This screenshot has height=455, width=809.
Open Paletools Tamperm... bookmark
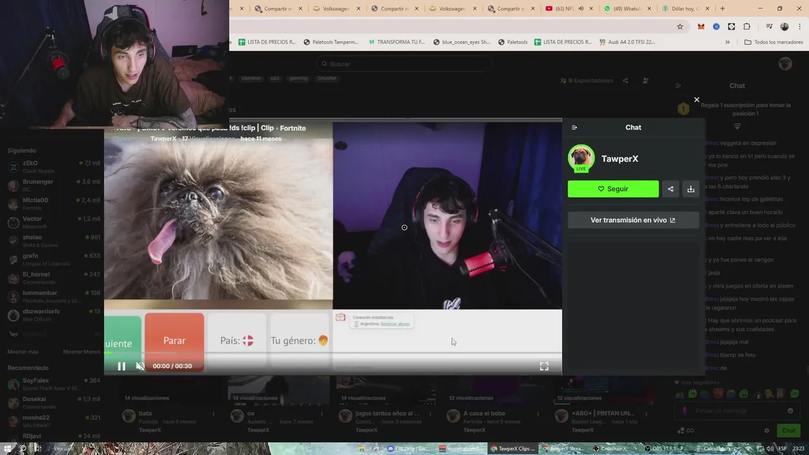(x=331, y=42)
